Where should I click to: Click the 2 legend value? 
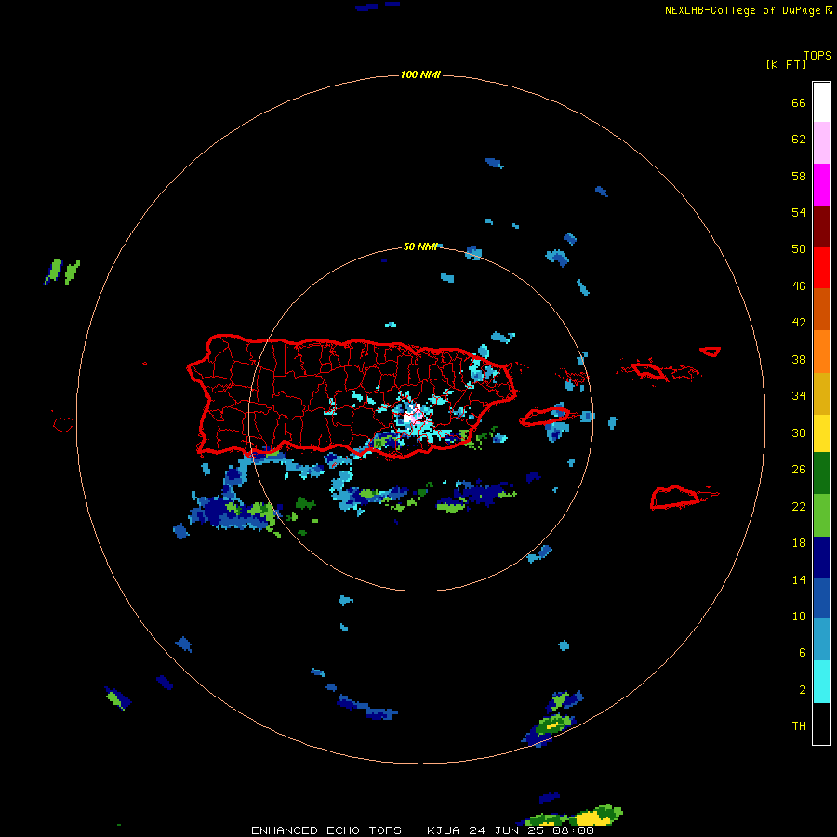pyautogui.click(x=803, y=690)
